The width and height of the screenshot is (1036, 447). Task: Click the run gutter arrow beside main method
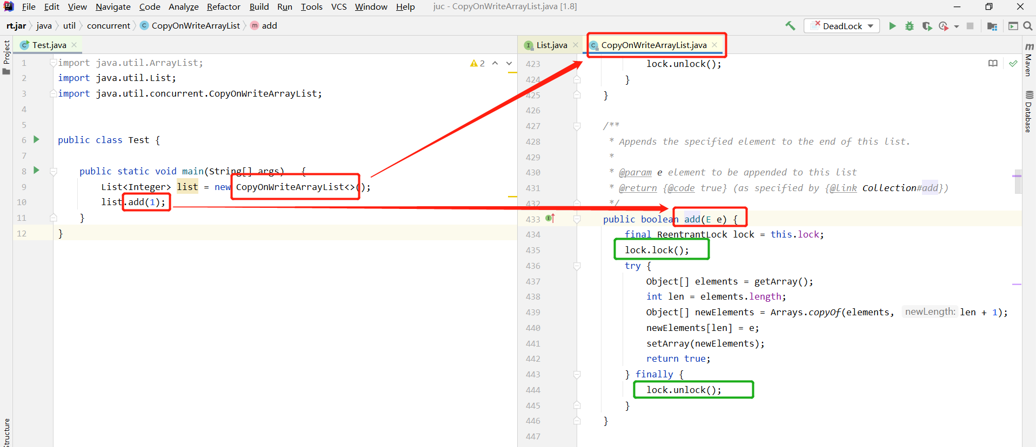[x=36, y=170]
